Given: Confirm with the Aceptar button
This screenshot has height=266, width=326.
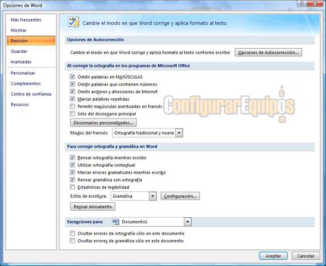Looking at the screenshot, I should click(273, 256).
